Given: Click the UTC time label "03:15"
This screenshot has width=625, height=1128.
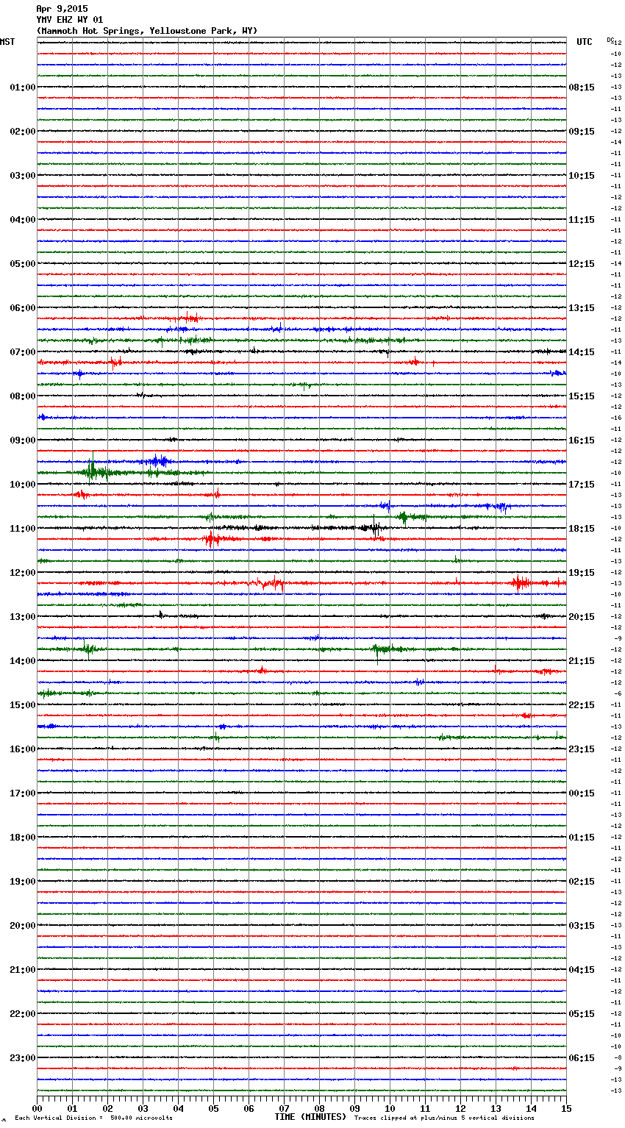Looking at the screenshot, I should pos(582,926).
